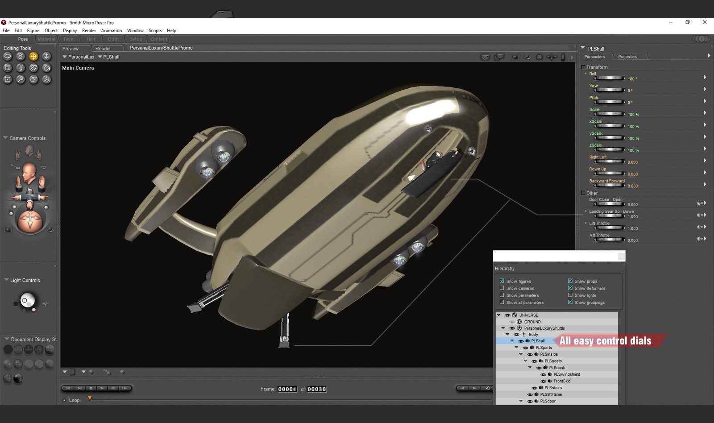The width and height of the screenshot is (714, 423).
Task: Click the orange timeline frame marker
Action: point(90,398)
